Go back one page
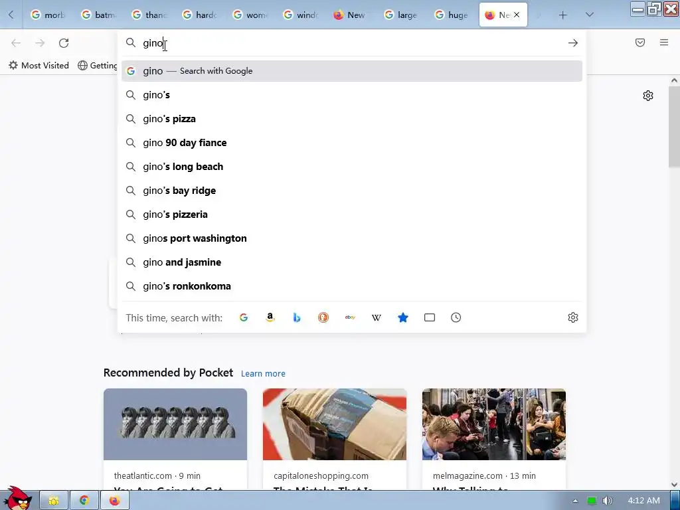 click(x=16, y=43)
